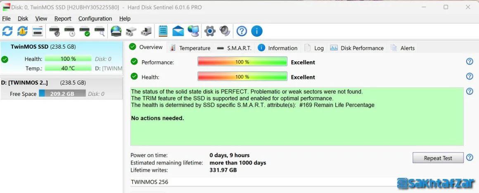This screenshot has width=479, height=193.
Task: Click the blue info circle toolbar icon
Action: click(x=256, y=31)
